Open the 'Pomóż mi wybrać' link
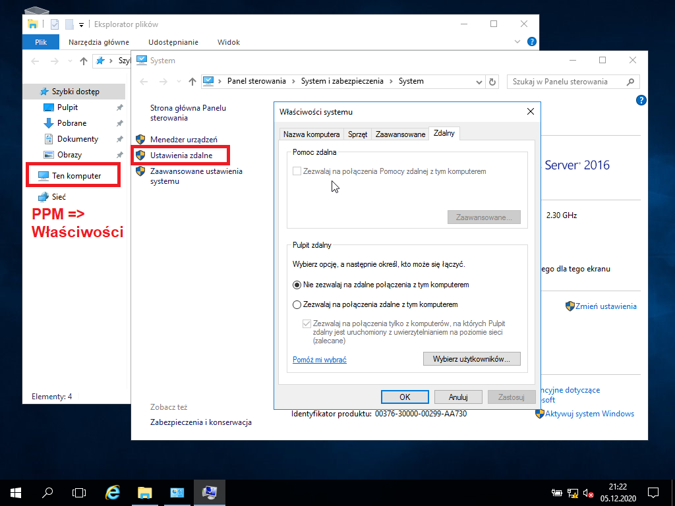The height and width of the screenshot is (506, 675). [320, 360]
